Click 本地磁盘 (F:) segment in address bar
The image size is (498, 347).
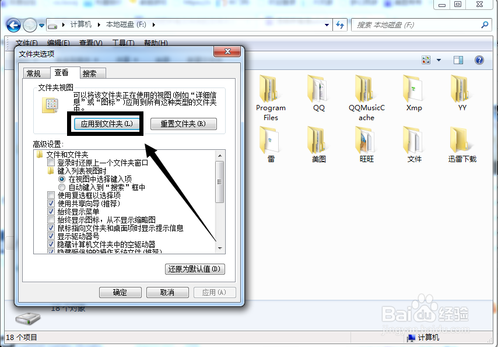[126, 24]
